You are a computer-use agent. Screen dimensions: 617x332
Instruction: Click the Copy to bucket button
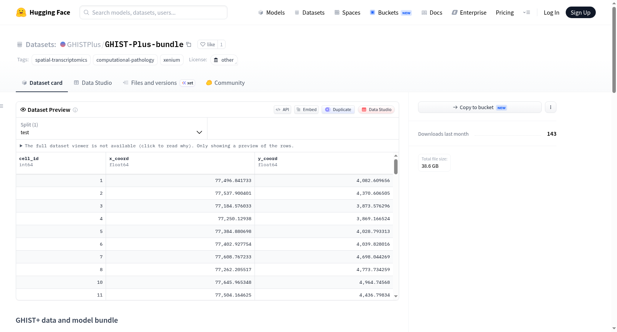tap(480, 107)
